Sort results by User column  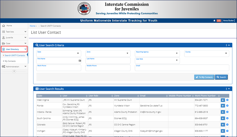[75, 96]
